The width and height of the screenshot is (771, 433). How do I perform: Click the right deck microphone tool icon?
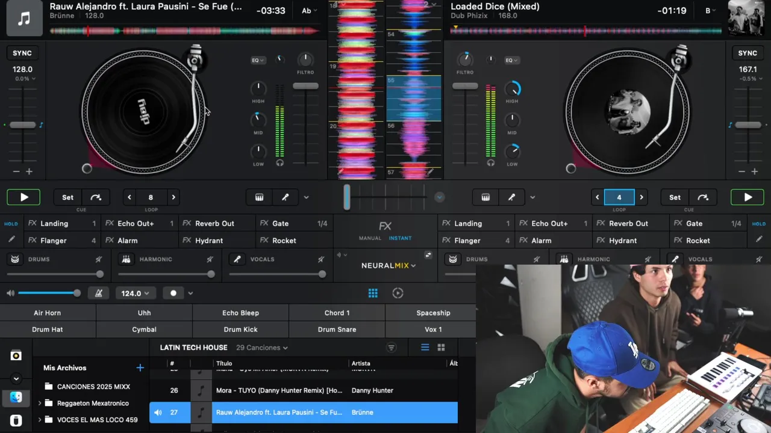(x=511, y=197)
